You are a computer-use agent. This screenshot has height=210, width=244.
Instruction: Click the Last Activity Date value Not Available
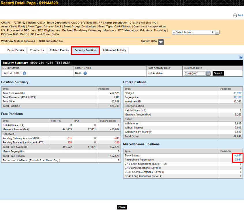click(x=155, y=73)
